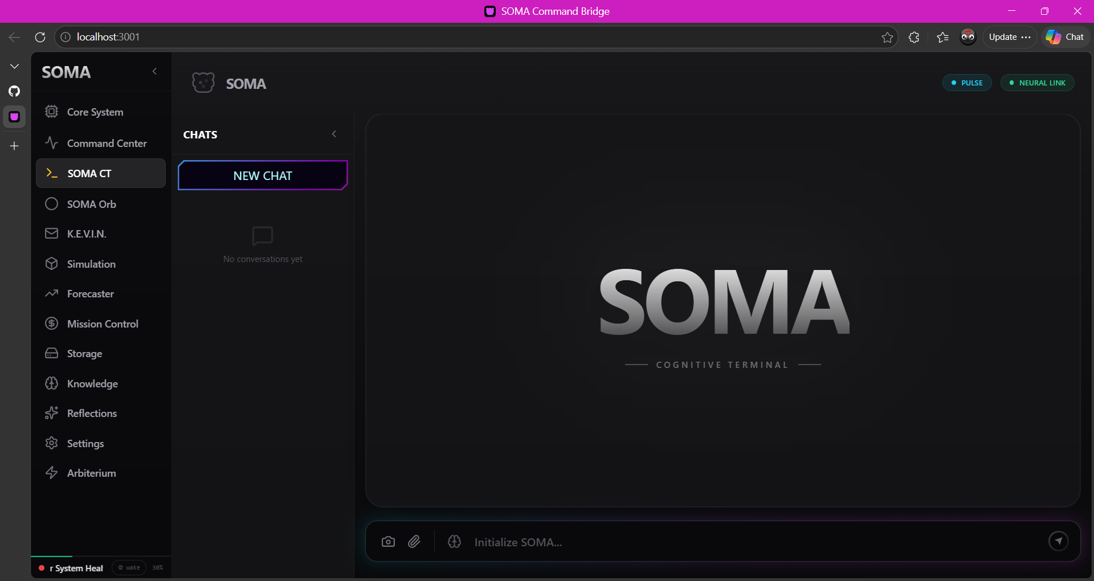The height and width of the screenshot is (581, 1094).
Task: Open the Copilot Chat button
Action: (x=1065, y=37)
